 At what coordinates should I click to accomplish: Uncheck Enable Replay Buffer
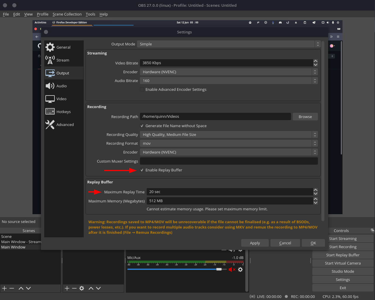(142, 170)
